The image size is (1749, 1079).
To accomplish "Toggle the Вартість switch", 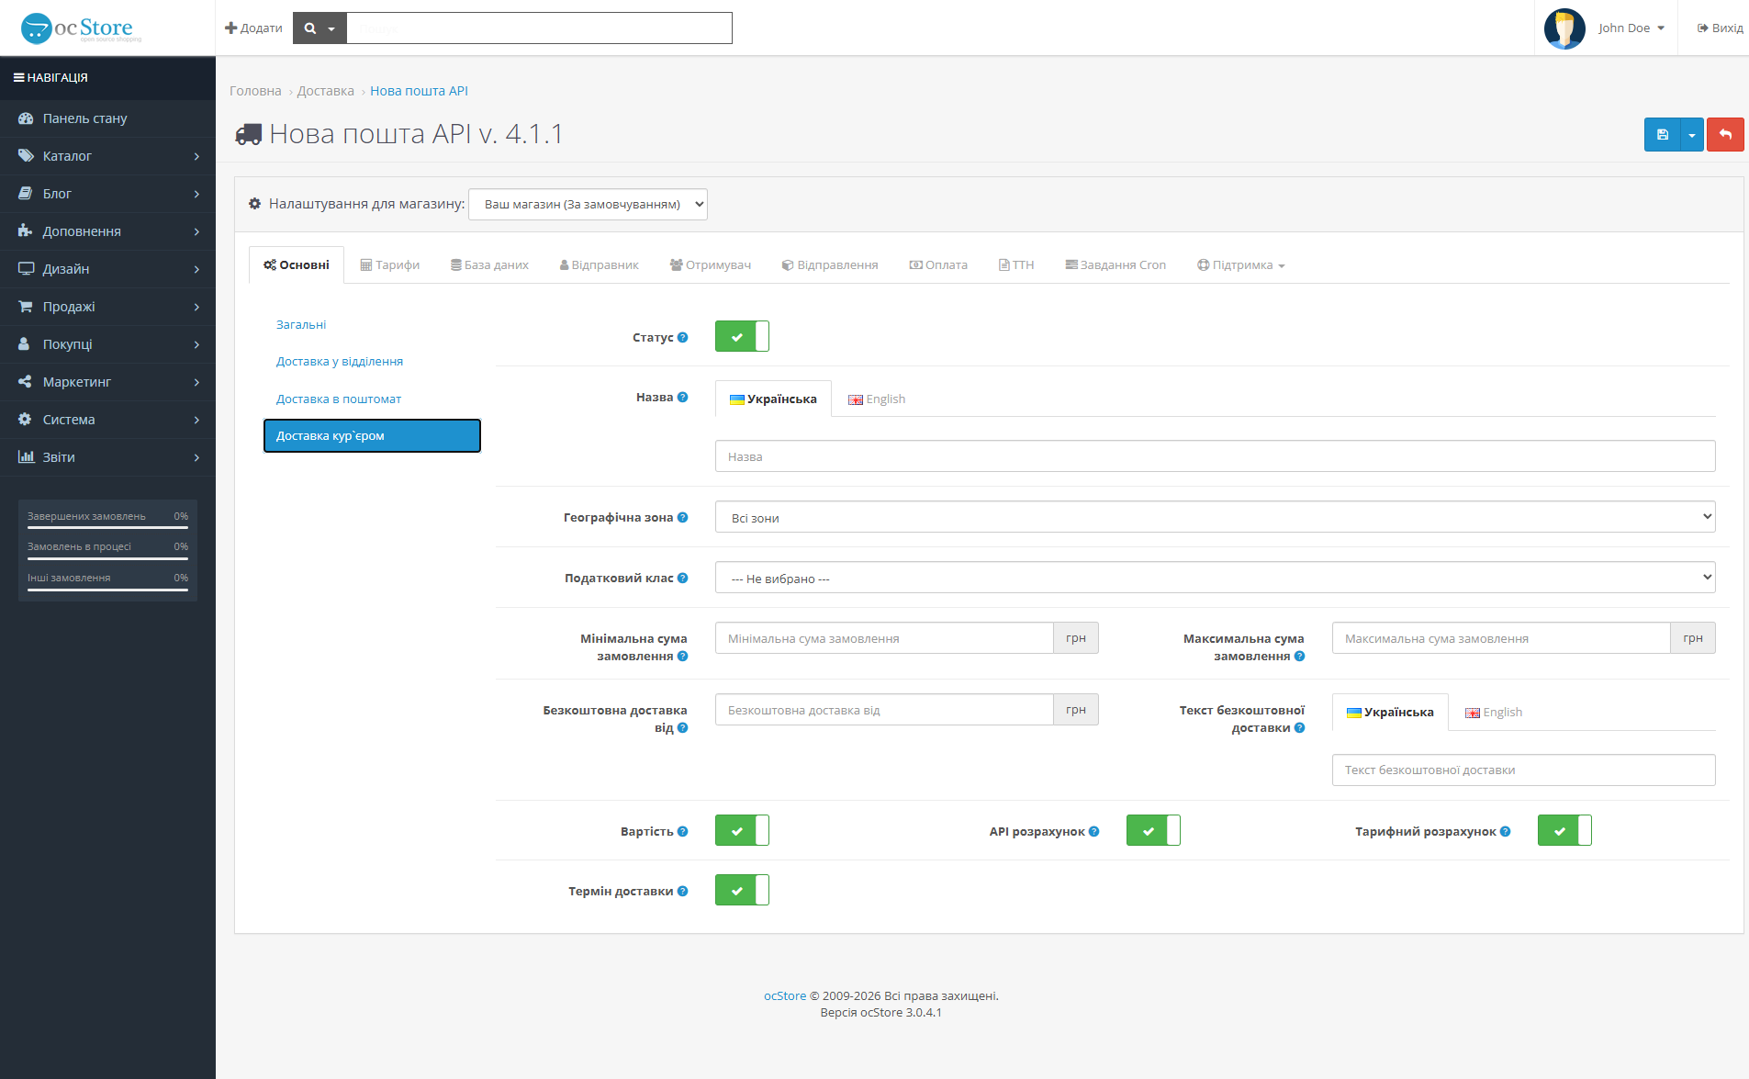I will (x=742, y=830).
